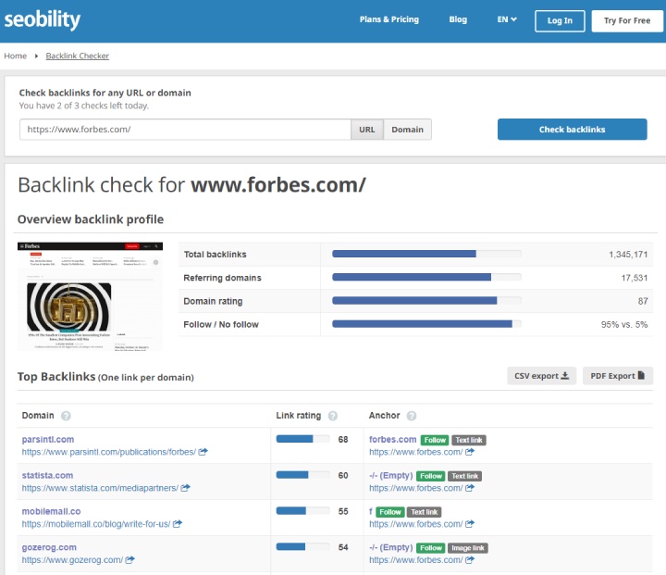Screen dimensions: 666x575
Task: Click the Log In button
Action: 560,21
